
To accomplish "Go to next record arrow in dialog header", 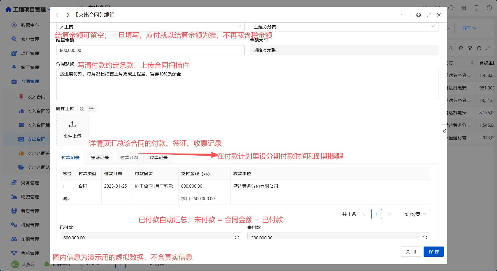I will coord(68,15).
